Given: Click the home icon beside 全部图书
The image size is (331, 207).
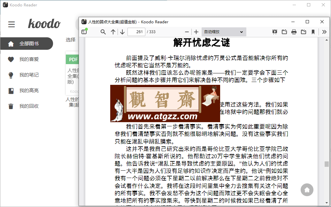Looking at the screenshot, I should pos(11,44).
